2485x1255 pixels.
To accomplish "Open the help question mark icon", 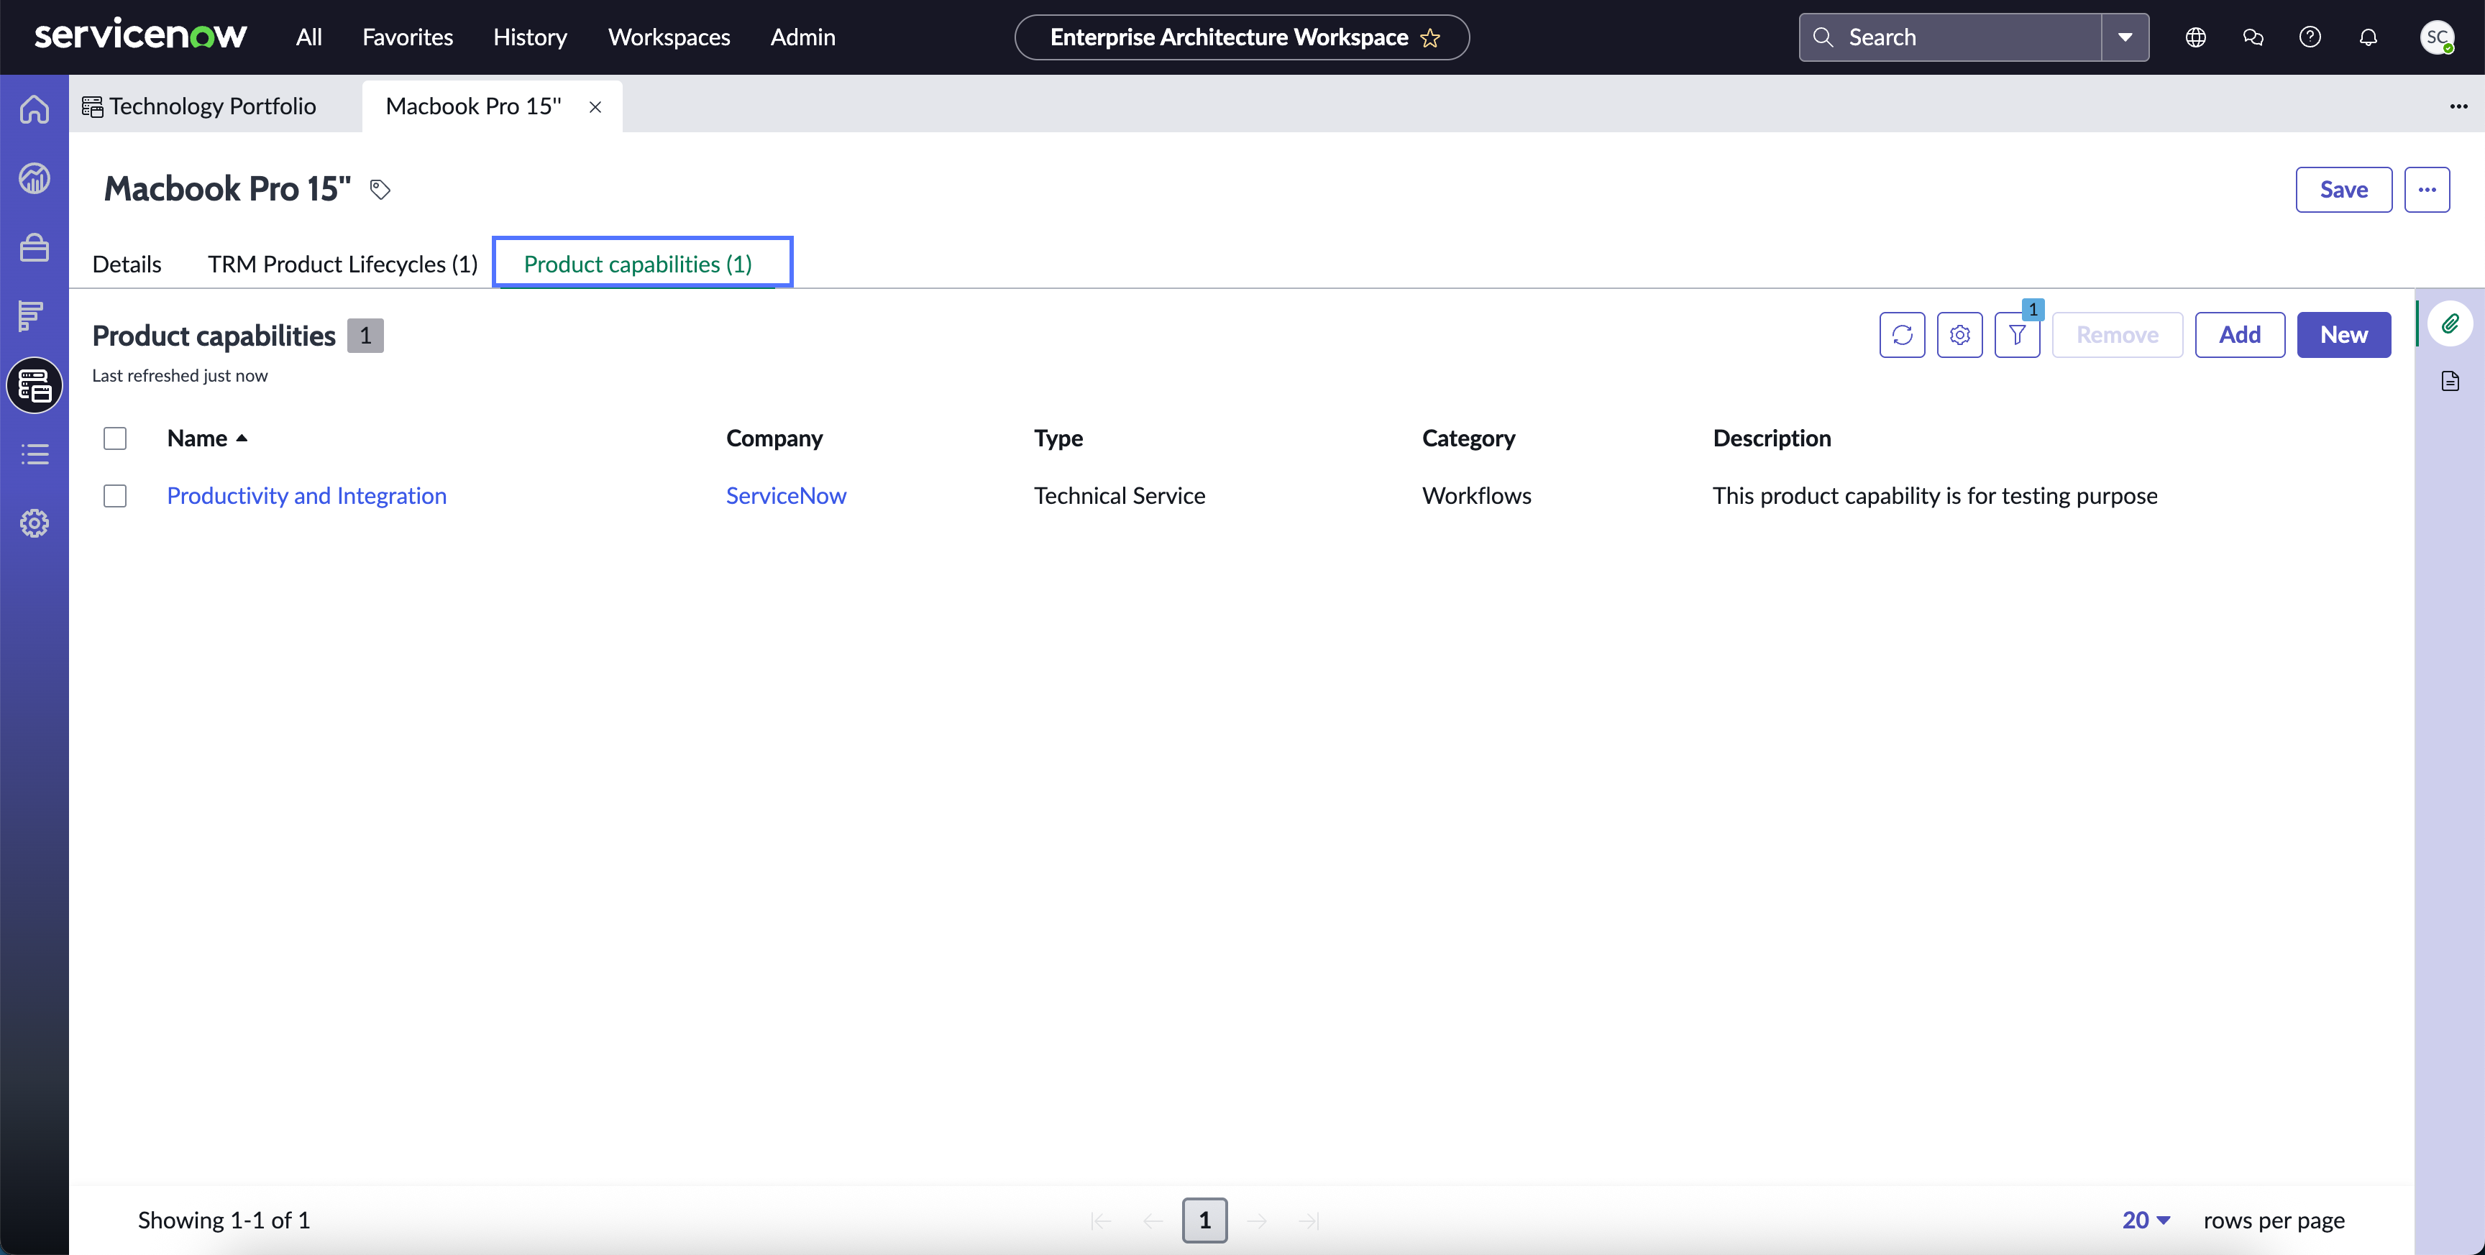I will 2310,37.
